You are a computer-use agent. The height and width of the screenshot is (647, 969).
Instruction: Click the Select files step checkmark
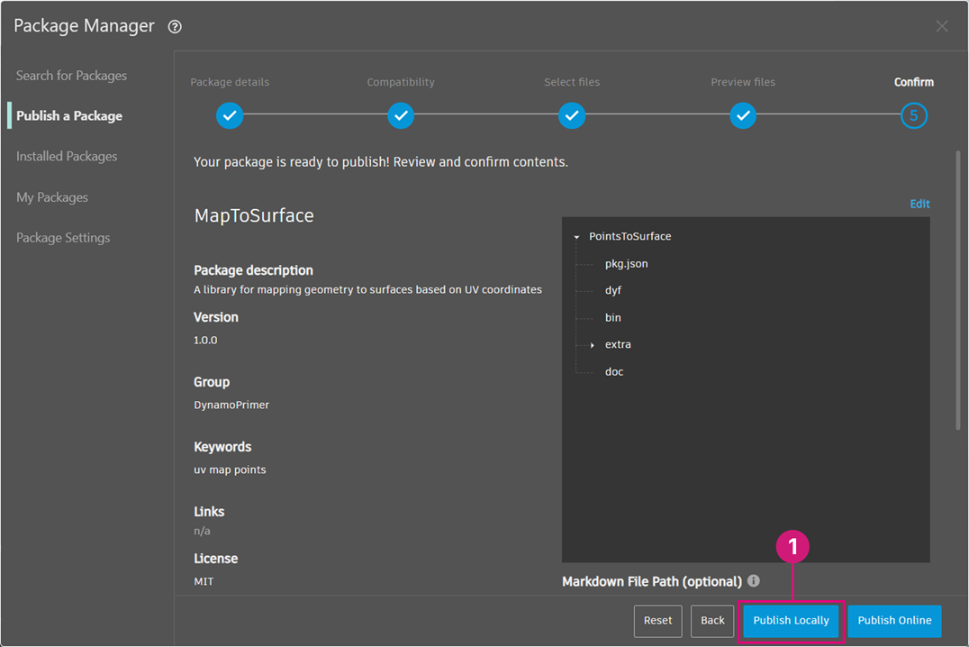click(x=572, y=115)
